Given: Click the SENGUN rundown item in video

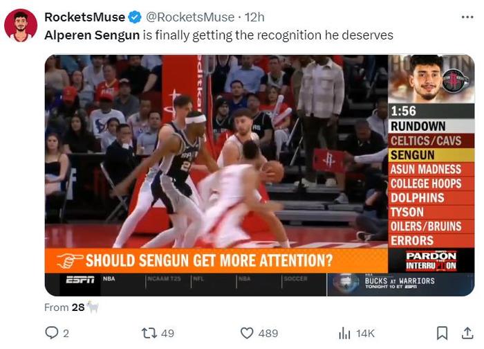Looking at the screenshot, I should click(431, 155).
